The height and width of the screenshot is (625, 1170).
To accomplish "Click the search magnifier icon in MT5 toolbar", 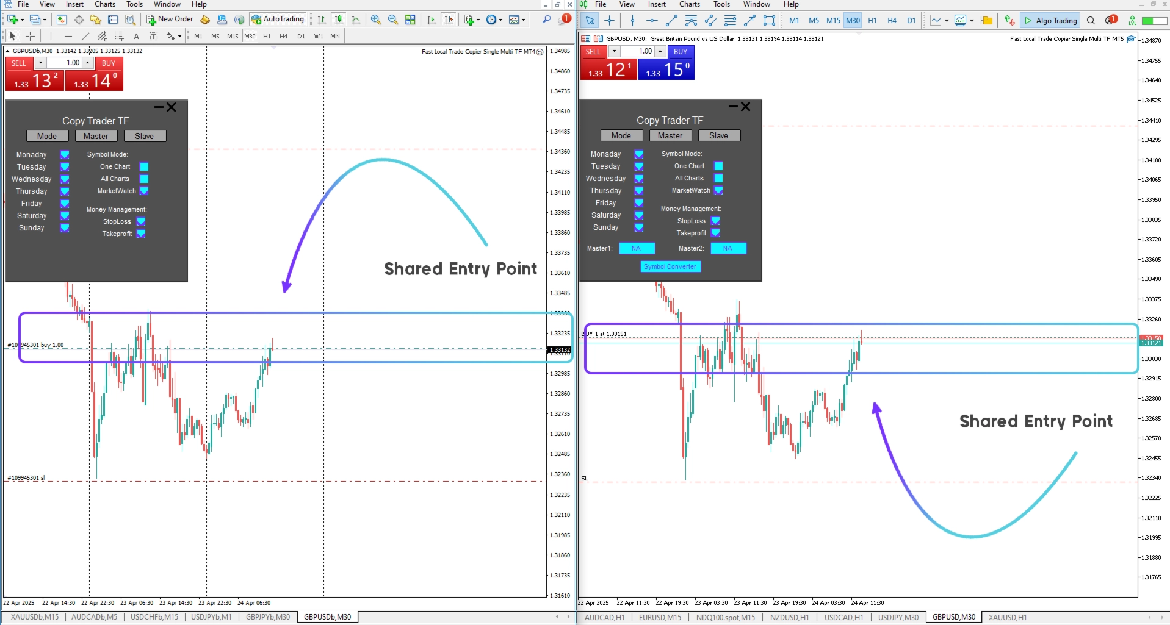I will click(1091, 20).
